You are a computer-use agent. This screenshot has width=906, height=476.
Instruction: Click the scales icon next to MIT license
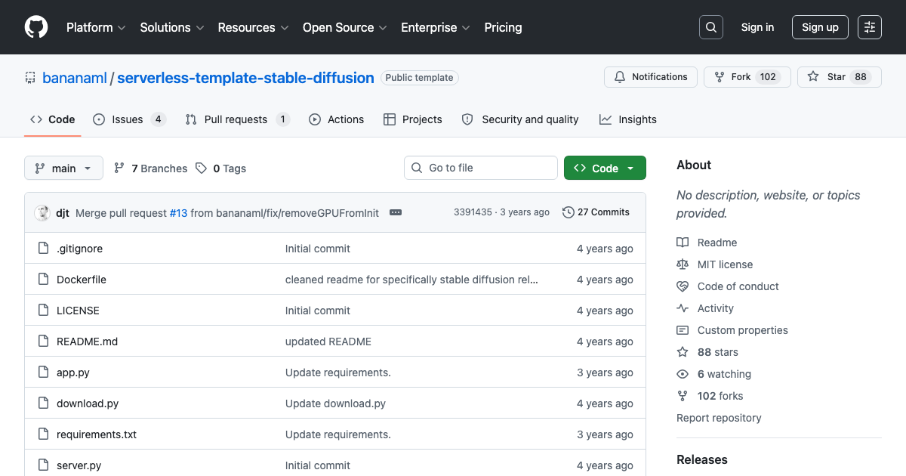(683, 264)
